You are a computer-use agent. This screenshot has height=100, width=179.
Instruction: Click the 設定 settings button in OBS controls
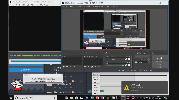click(x=160, y=64)
